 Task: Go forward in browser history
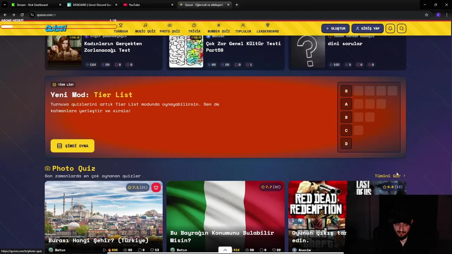pos(13,15)
